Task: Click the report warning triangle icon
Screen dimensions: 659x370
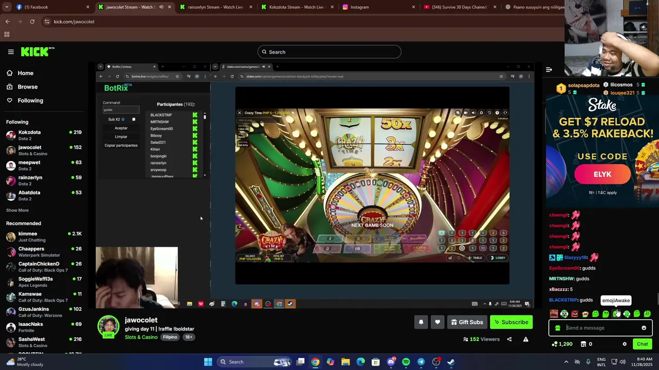Action: [526, 339]
